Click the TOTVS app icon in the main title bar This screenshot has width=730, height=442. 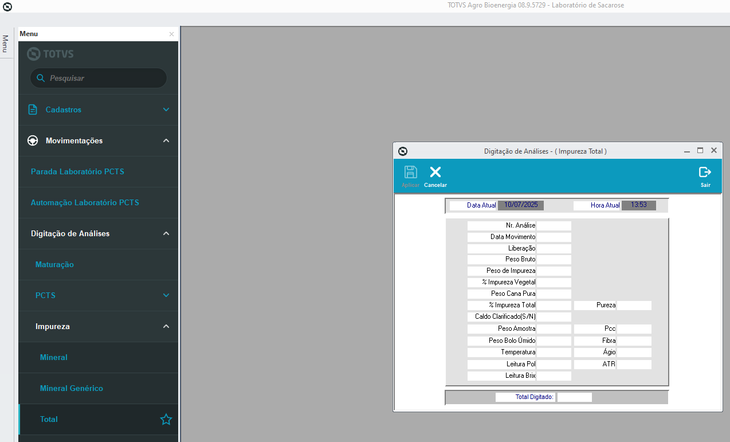pos(7,7)
